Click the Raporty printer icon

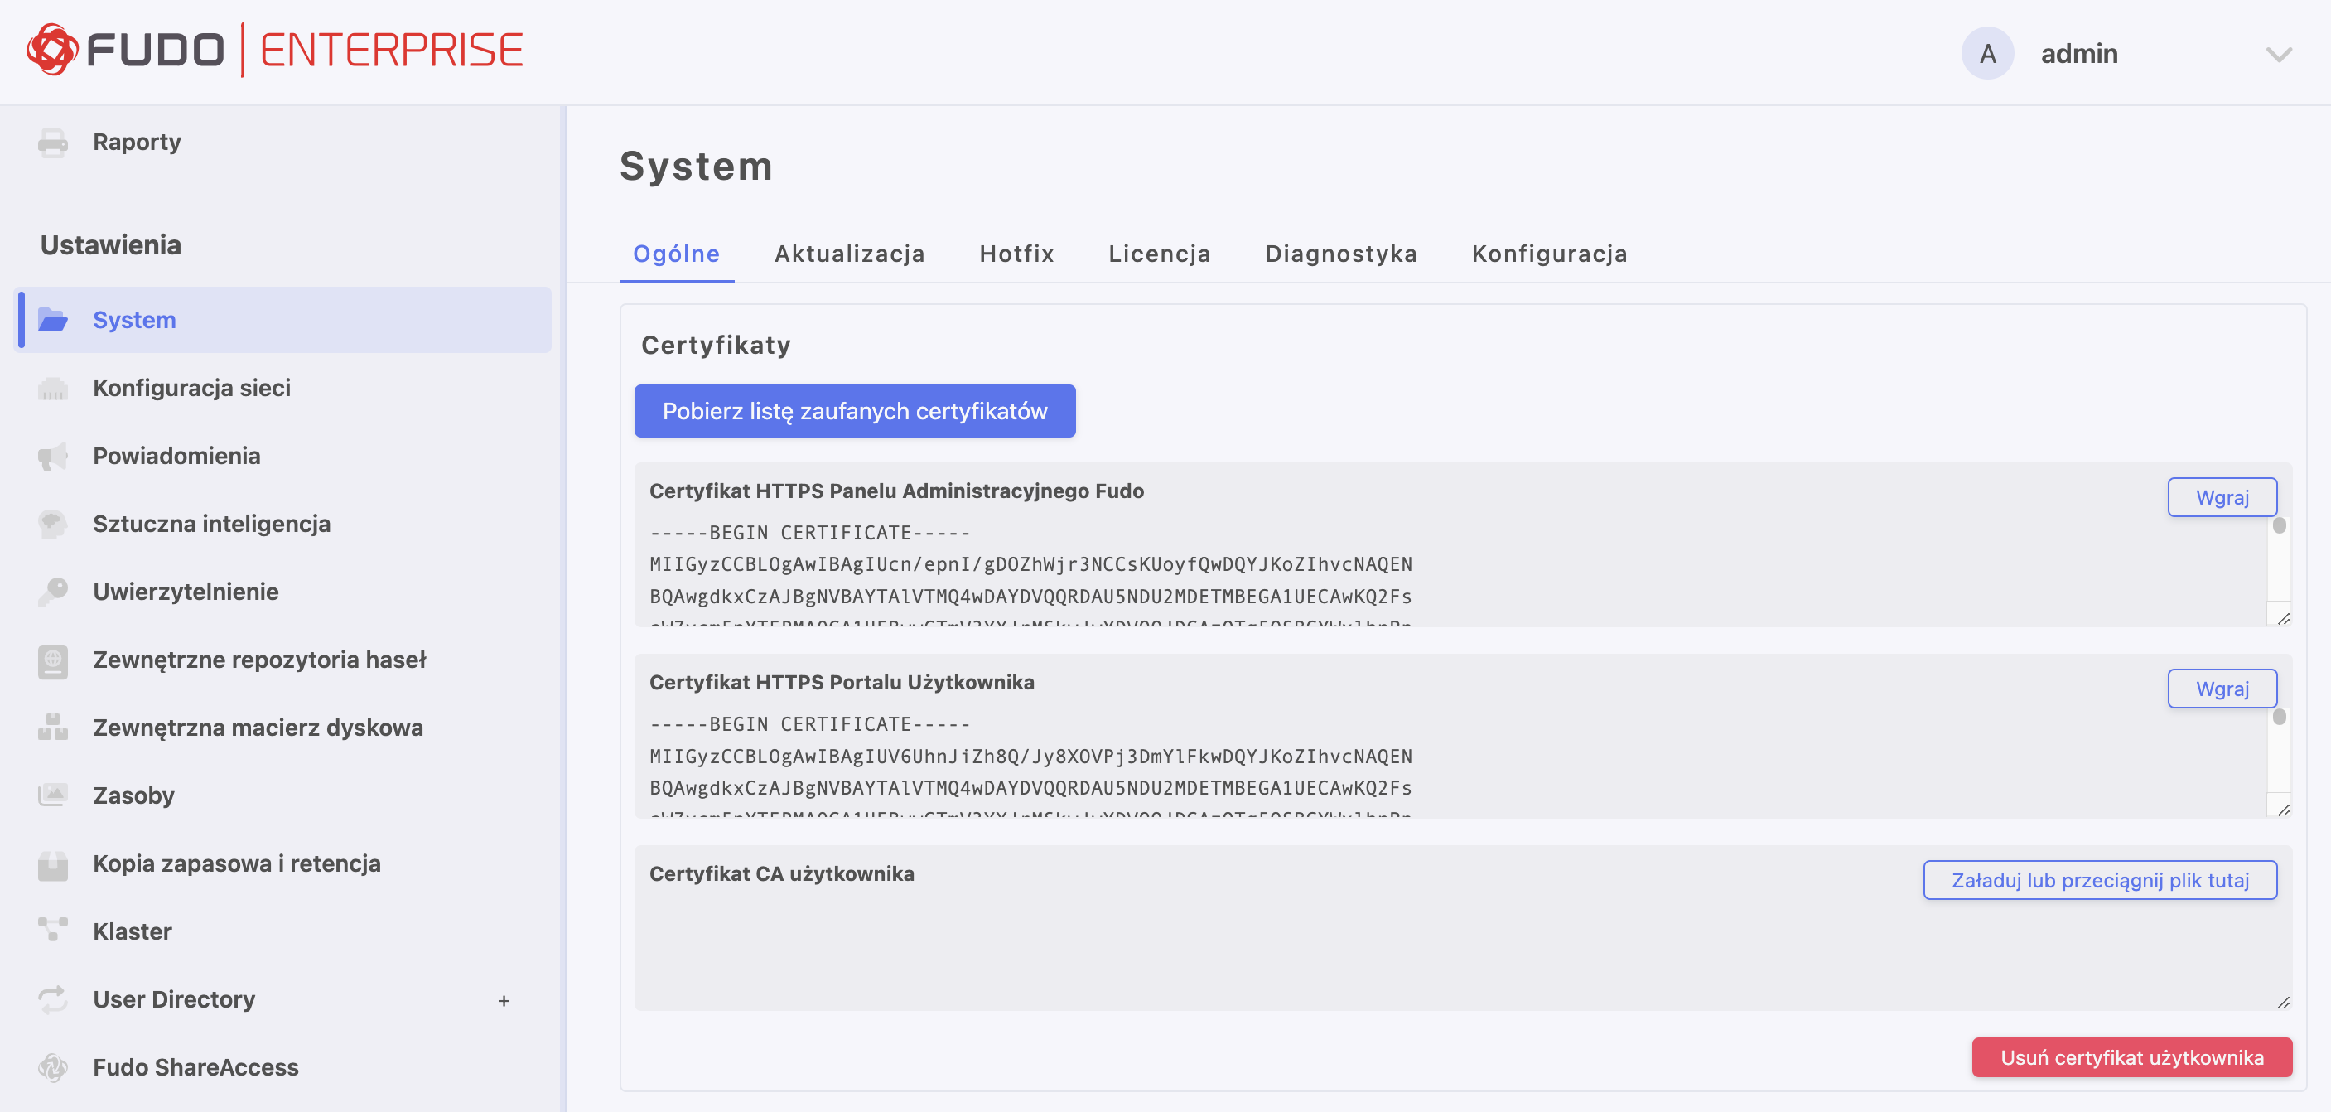pyautogui.click(x=52, y=143)
